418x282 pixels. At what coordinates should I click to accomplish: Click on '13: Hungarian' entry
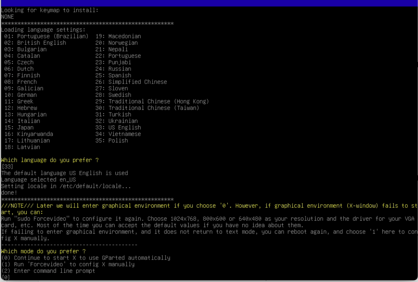pos(25,114)
